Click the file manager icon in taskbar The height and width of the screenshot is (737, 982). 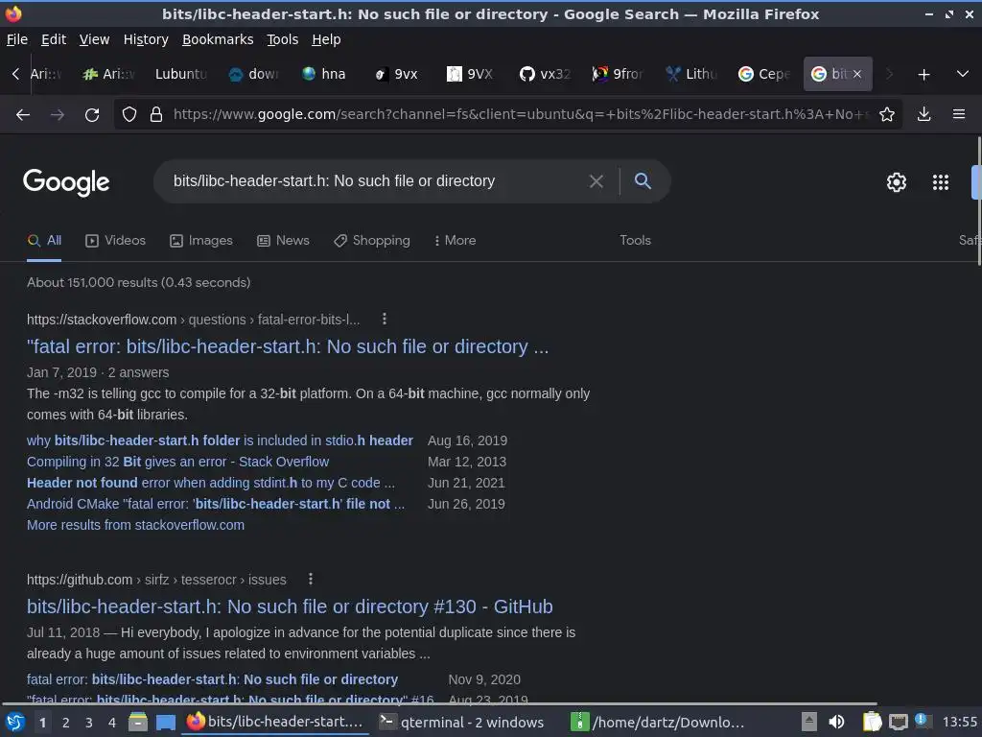tap(138, 722)
